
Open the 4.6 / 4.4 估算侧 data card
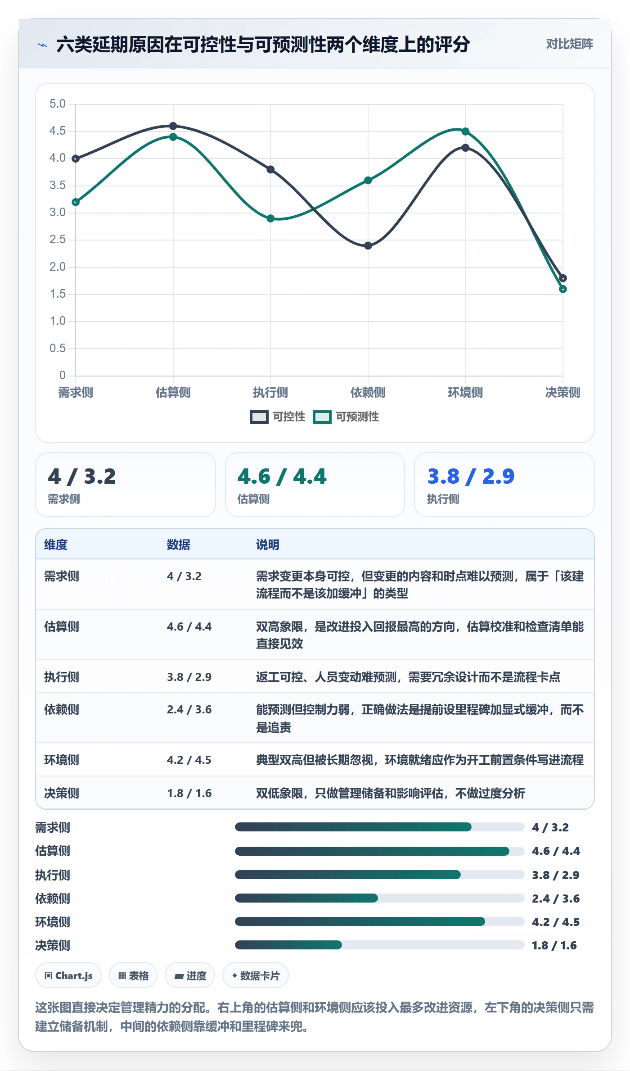point(315,485)
